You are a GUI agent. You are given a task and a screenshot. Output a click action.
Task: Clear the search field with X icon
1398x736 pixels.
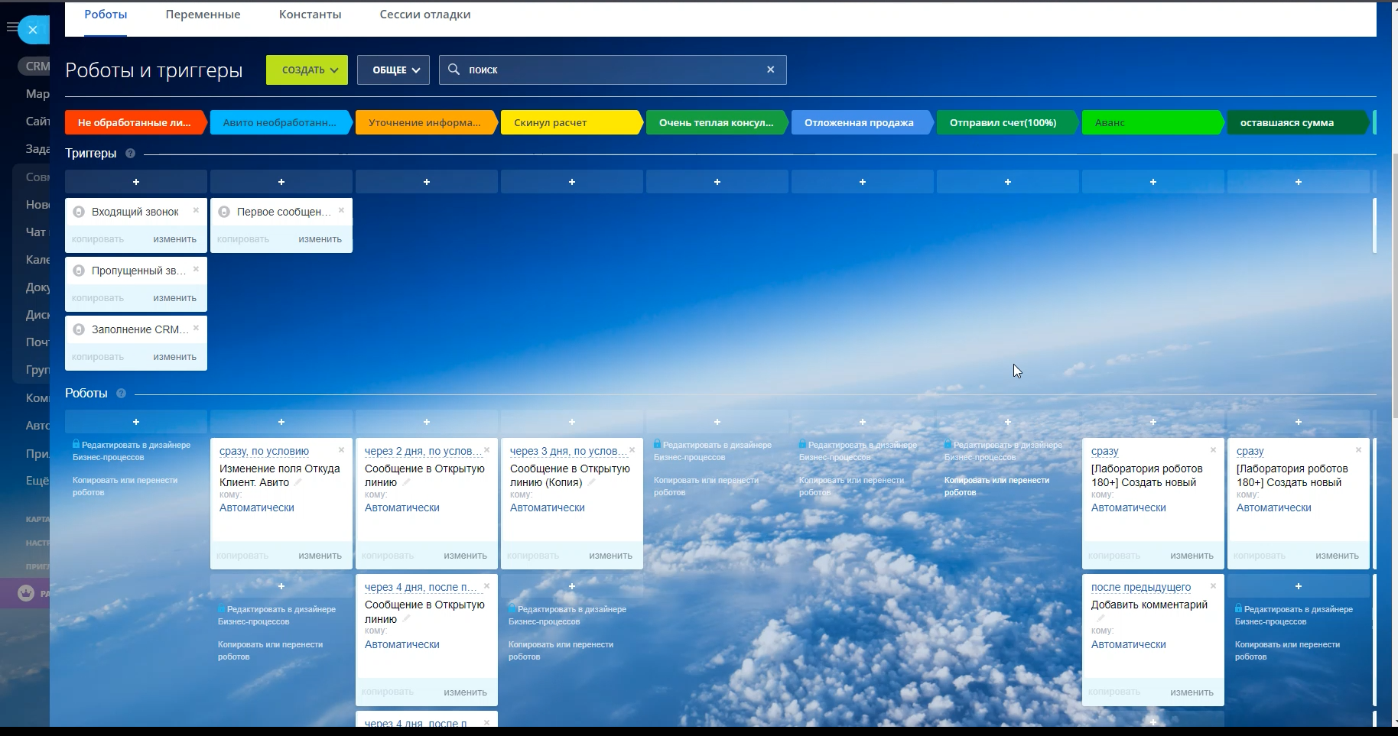[x=770, y=70]
